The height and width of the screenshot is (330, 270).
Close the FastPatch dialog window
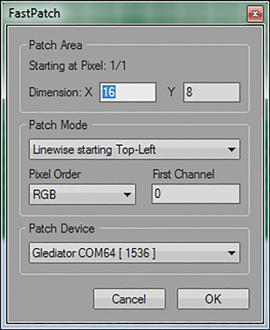(x=255, y=14)
